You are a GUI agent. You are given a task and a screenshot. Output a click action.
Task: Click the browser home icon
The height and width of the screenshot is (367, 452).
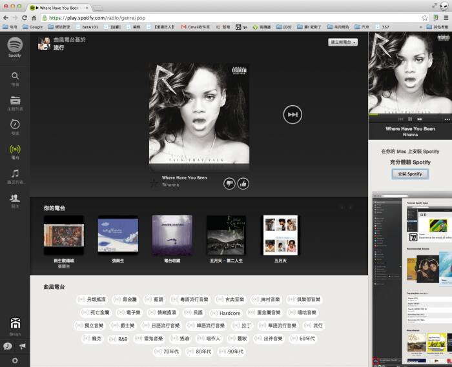(x=34, y=18)
